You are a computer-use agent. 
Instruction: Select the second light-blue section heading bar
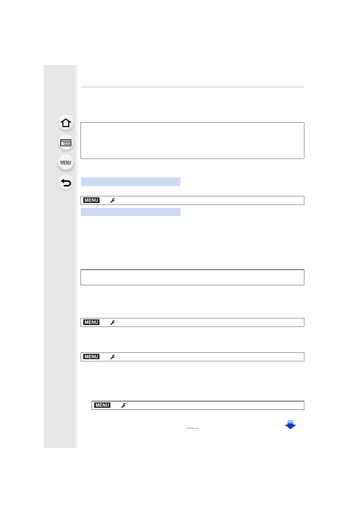(131, 212)
